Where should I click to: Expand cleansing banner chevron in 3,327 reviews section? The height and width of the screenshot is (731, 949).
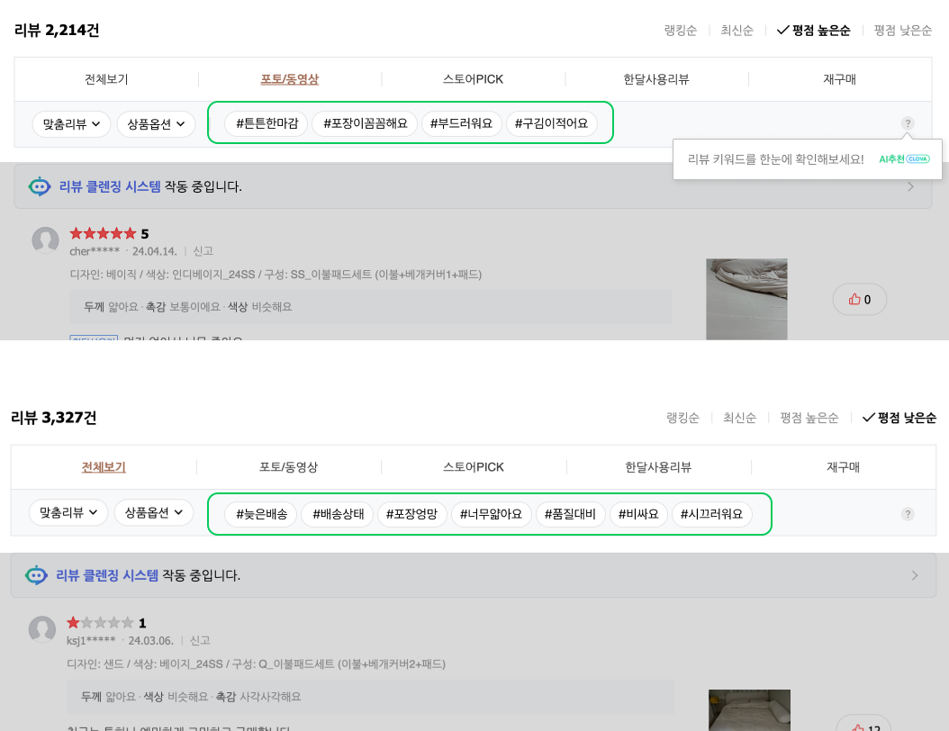[x=915, y=575]
